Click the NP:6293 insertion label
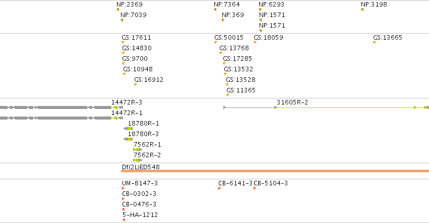 271,5
